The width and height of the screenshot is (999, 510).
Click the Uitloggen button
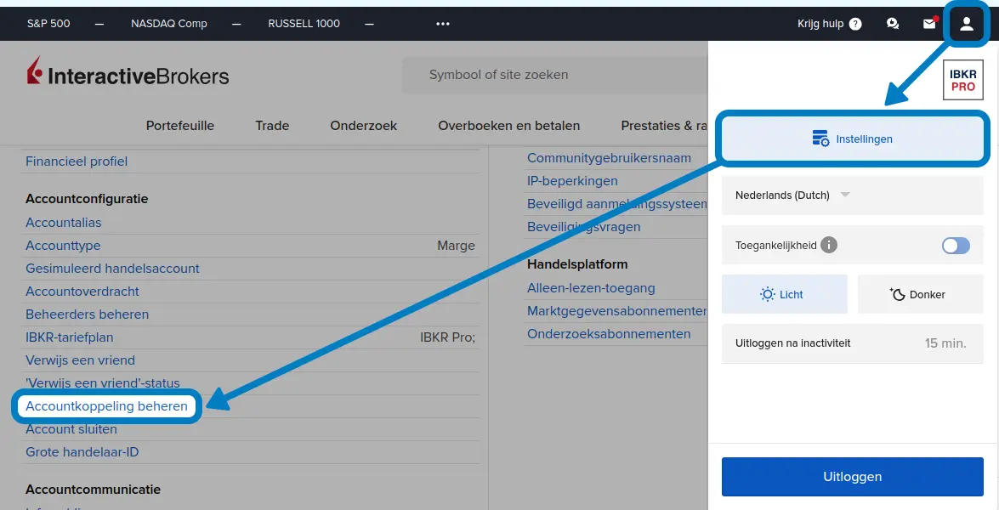[852, 476]
